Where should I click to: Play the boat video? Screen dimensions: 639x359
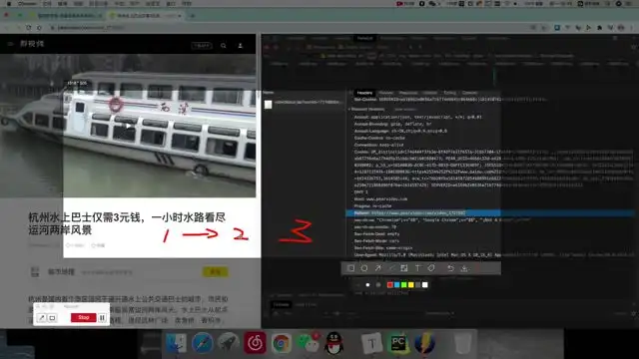click(128, 126)
